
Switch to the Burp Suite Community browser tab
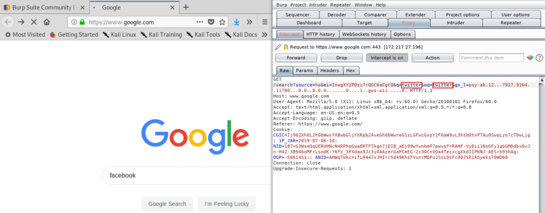(45, 7)
